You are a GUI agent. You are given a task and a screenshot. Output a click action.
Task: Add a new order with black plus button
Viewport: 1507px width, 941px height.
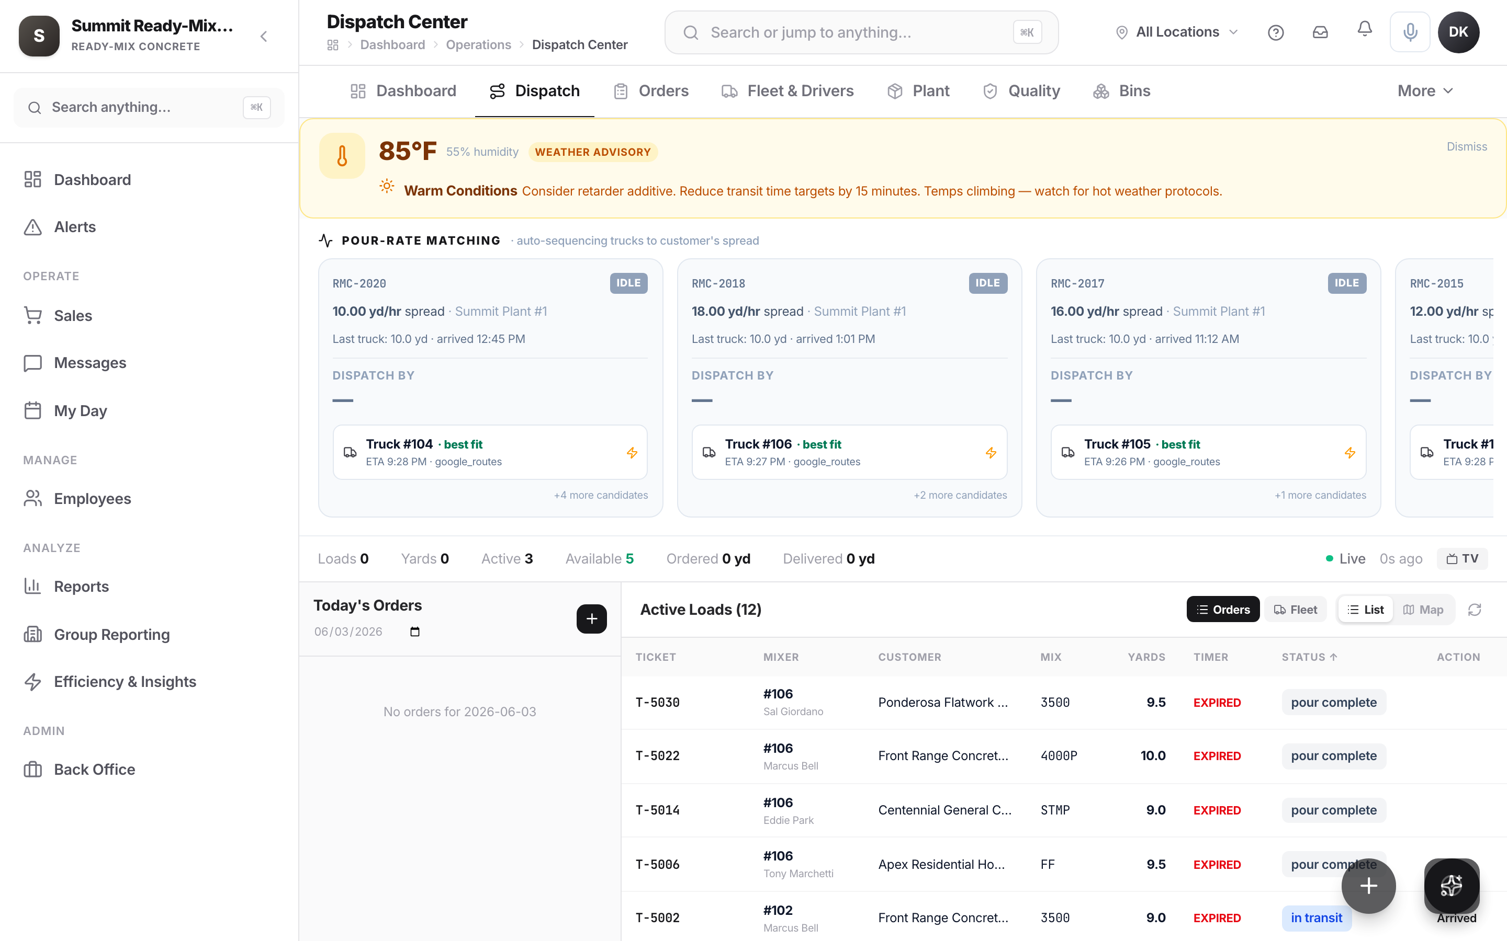[x=592, y=618]
